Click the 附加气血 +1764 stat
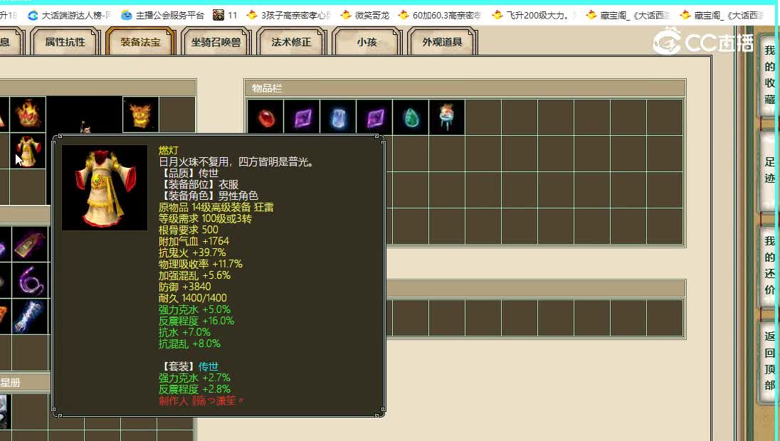780x441 pixels. click(194, 242)
